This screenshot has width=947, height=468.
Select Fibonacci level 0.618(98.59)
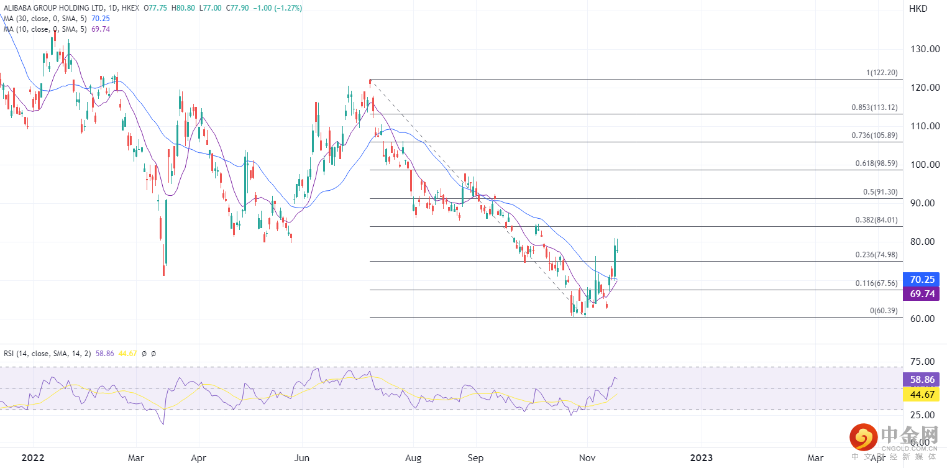tap(876, 163)
